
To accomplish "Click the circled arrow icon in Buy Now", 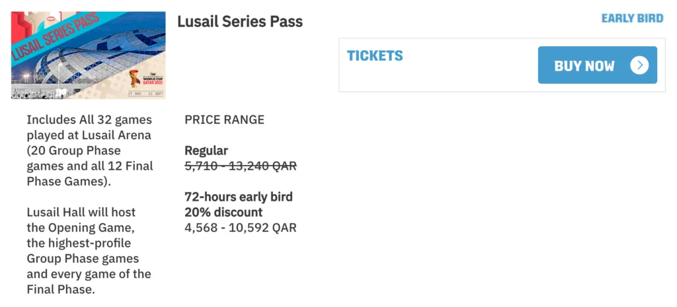I will tap(639, 65).
